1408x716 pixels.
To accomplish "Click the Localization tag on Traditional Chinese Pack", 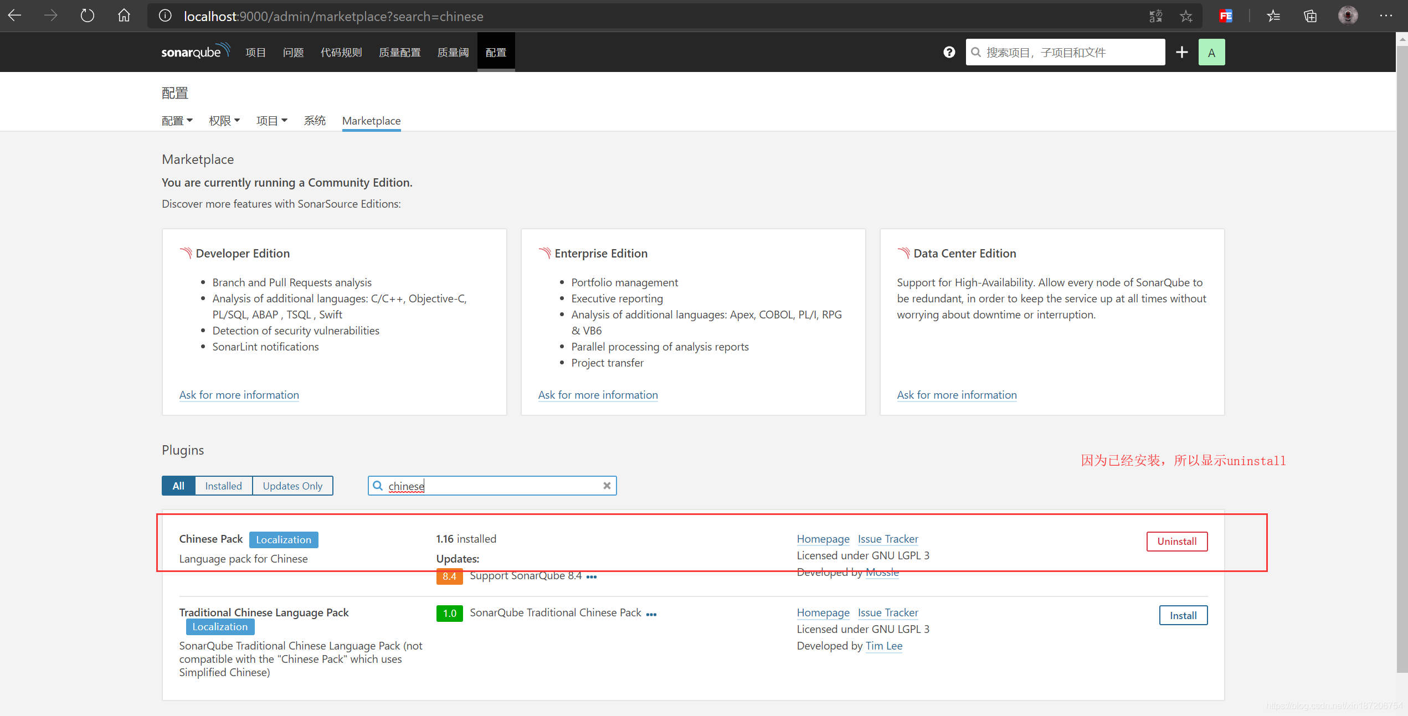I will click(220, 627).
